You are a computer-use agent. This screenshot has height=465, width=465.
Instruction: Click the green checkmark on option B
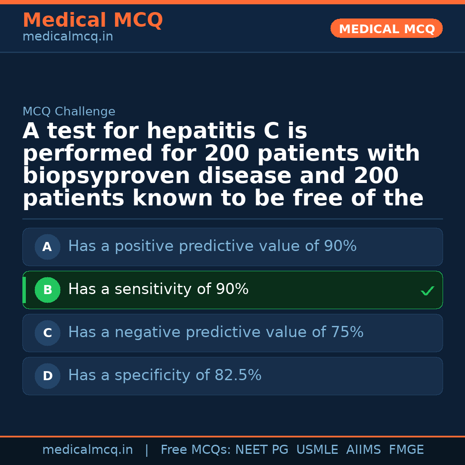[x=427, y=291]
